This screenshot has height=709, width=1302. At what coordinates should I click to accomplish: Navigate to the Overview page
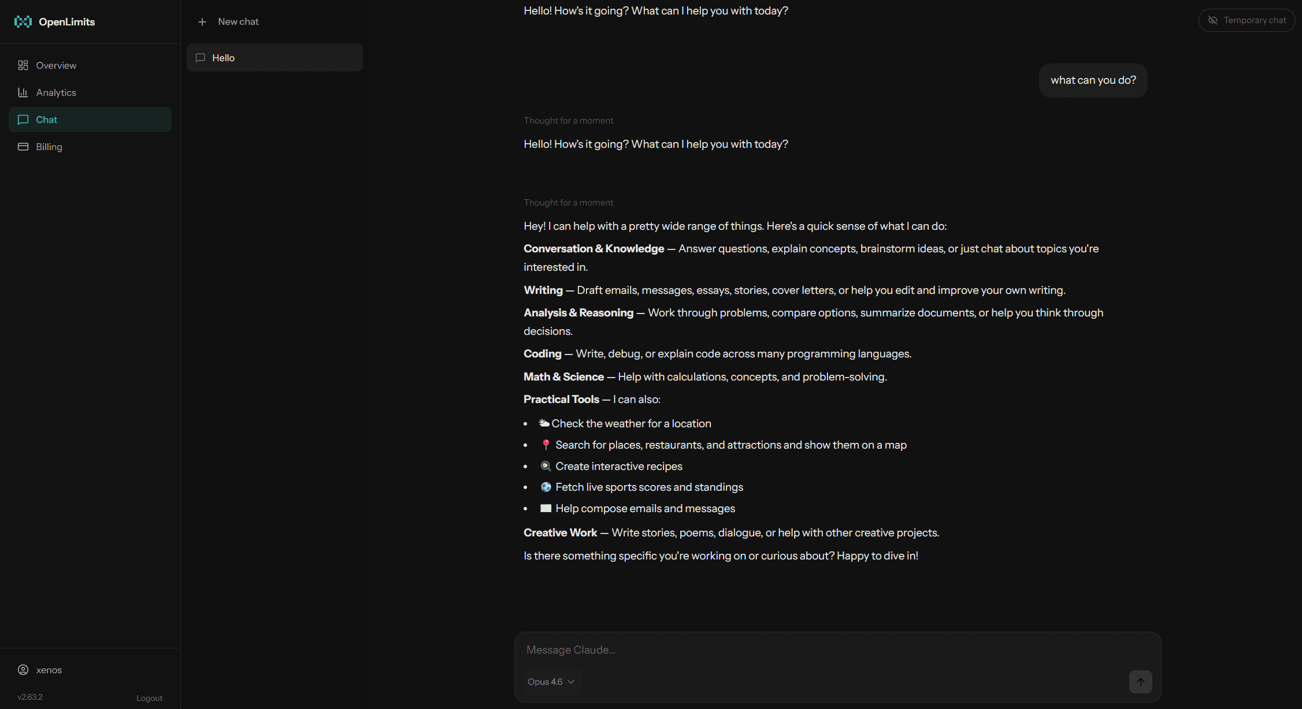(x=55, y=65)
